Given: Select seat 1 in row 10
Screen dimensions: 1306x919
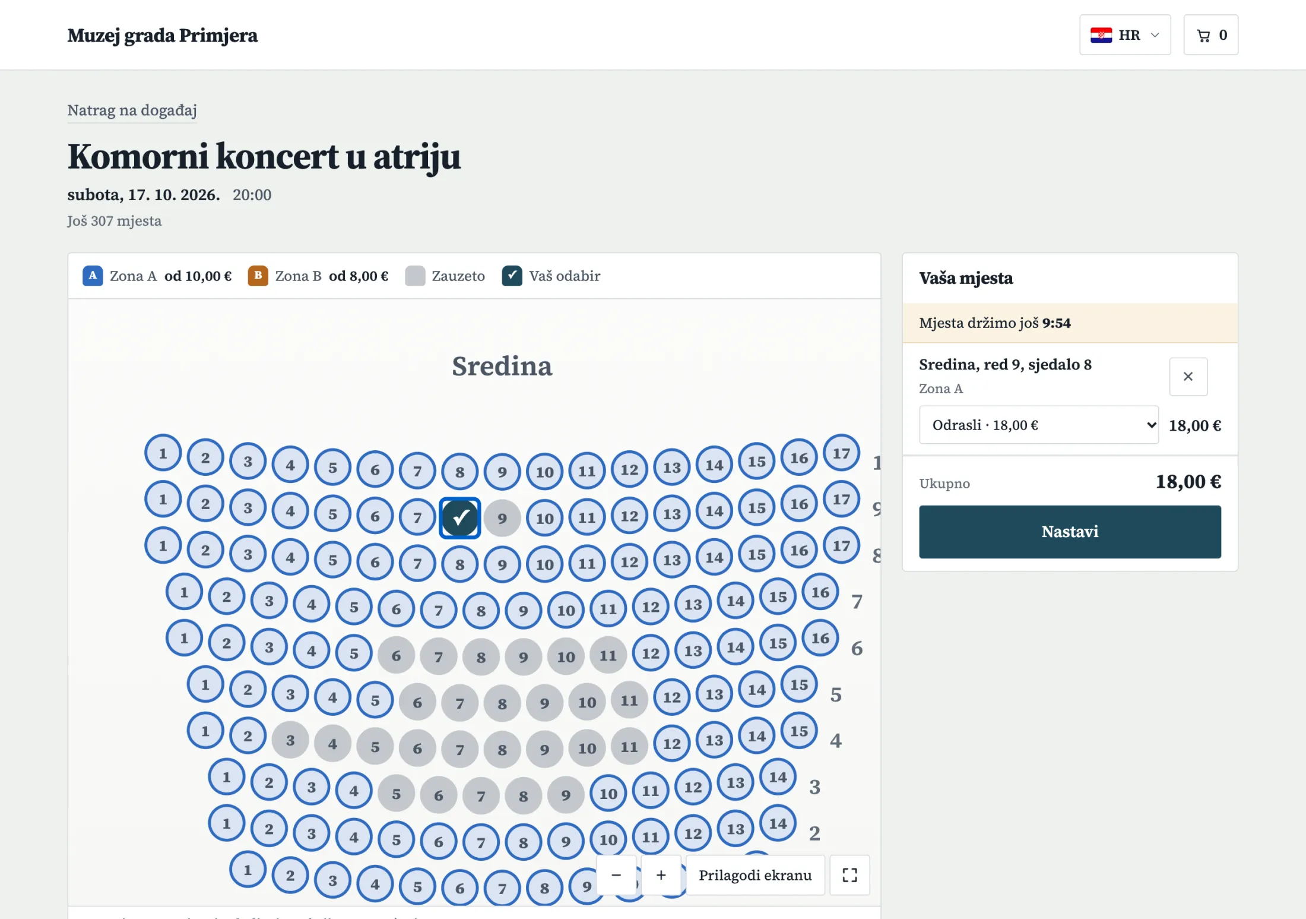Looking at the screenshot, I should [x=163, y=453].
